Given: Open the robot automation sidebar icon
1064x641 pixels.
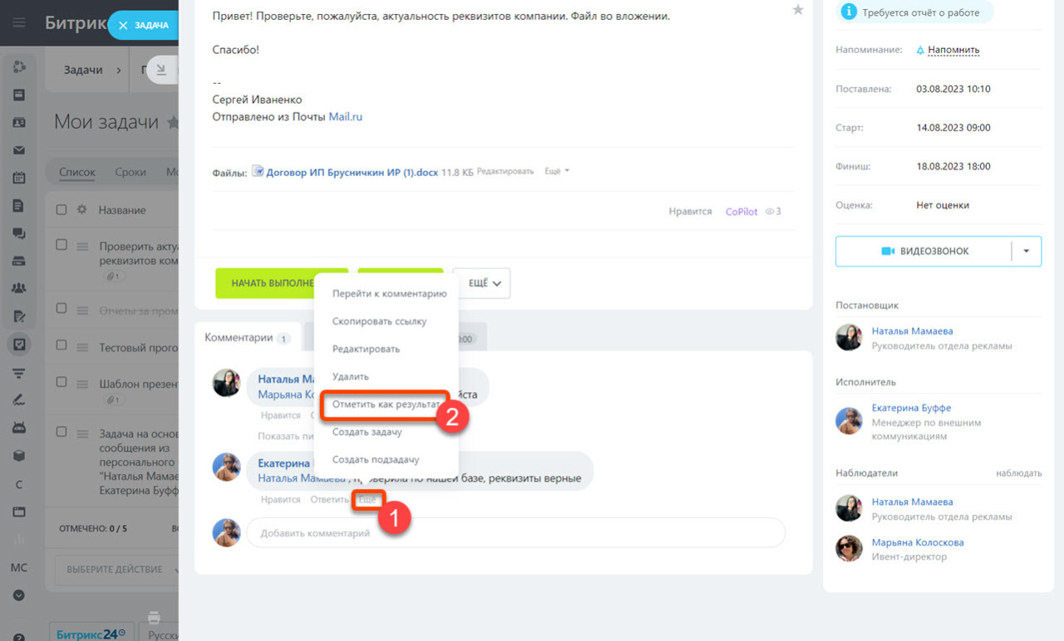Looking at the screenshot, I should point(18,428).
